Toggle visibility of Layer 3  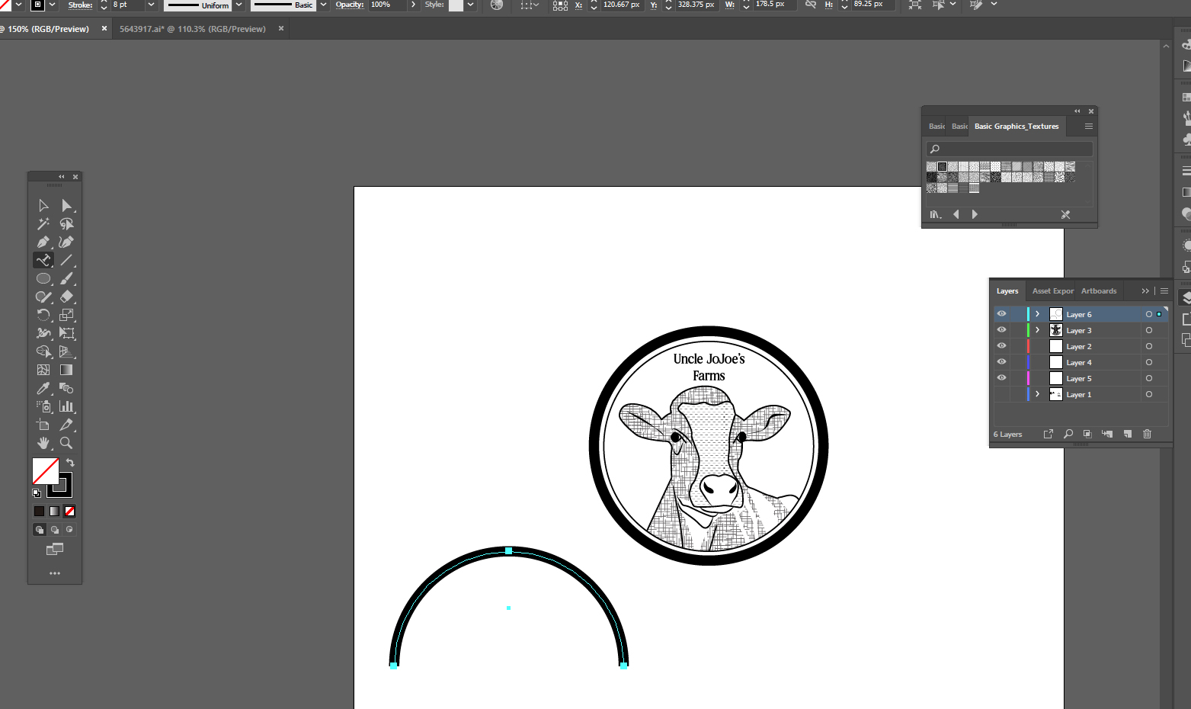[x=1001, y=330]
